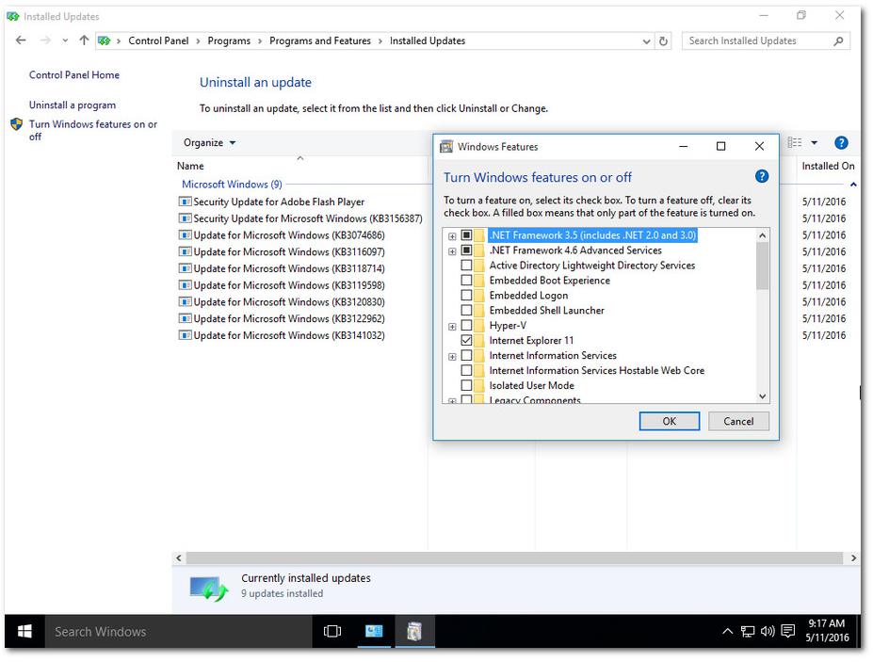The width and height of the screenshot is (873, 662).
Task: Click icon beside Adobe Flash Player update
Action: (185, 202)
